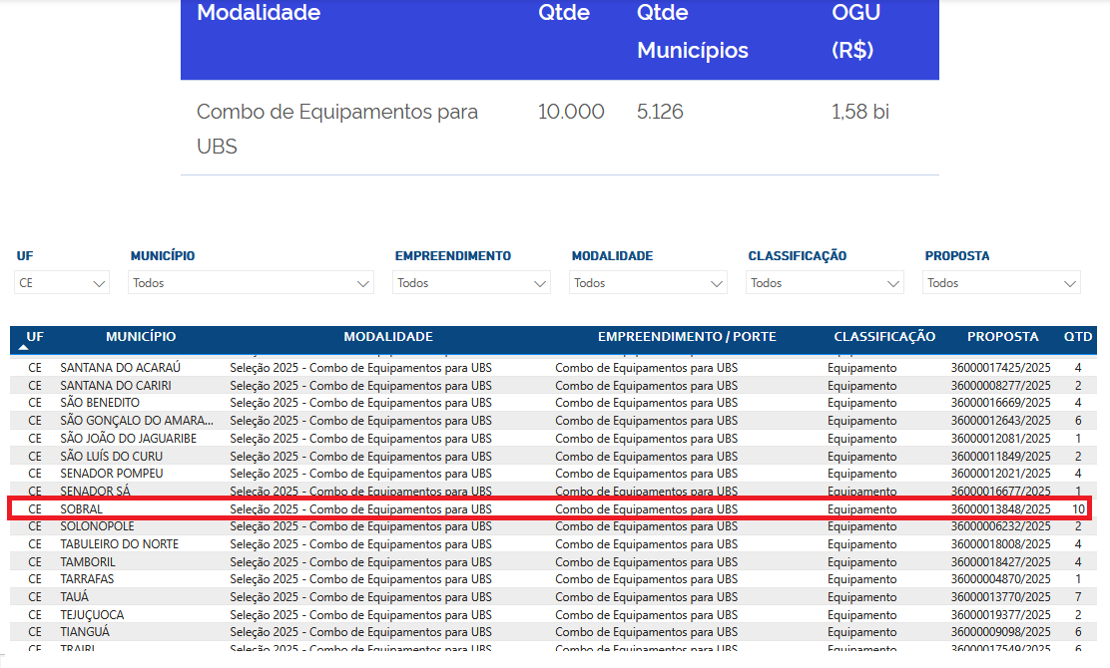Click the PROPOSTA table column header

coord(1002,337)
